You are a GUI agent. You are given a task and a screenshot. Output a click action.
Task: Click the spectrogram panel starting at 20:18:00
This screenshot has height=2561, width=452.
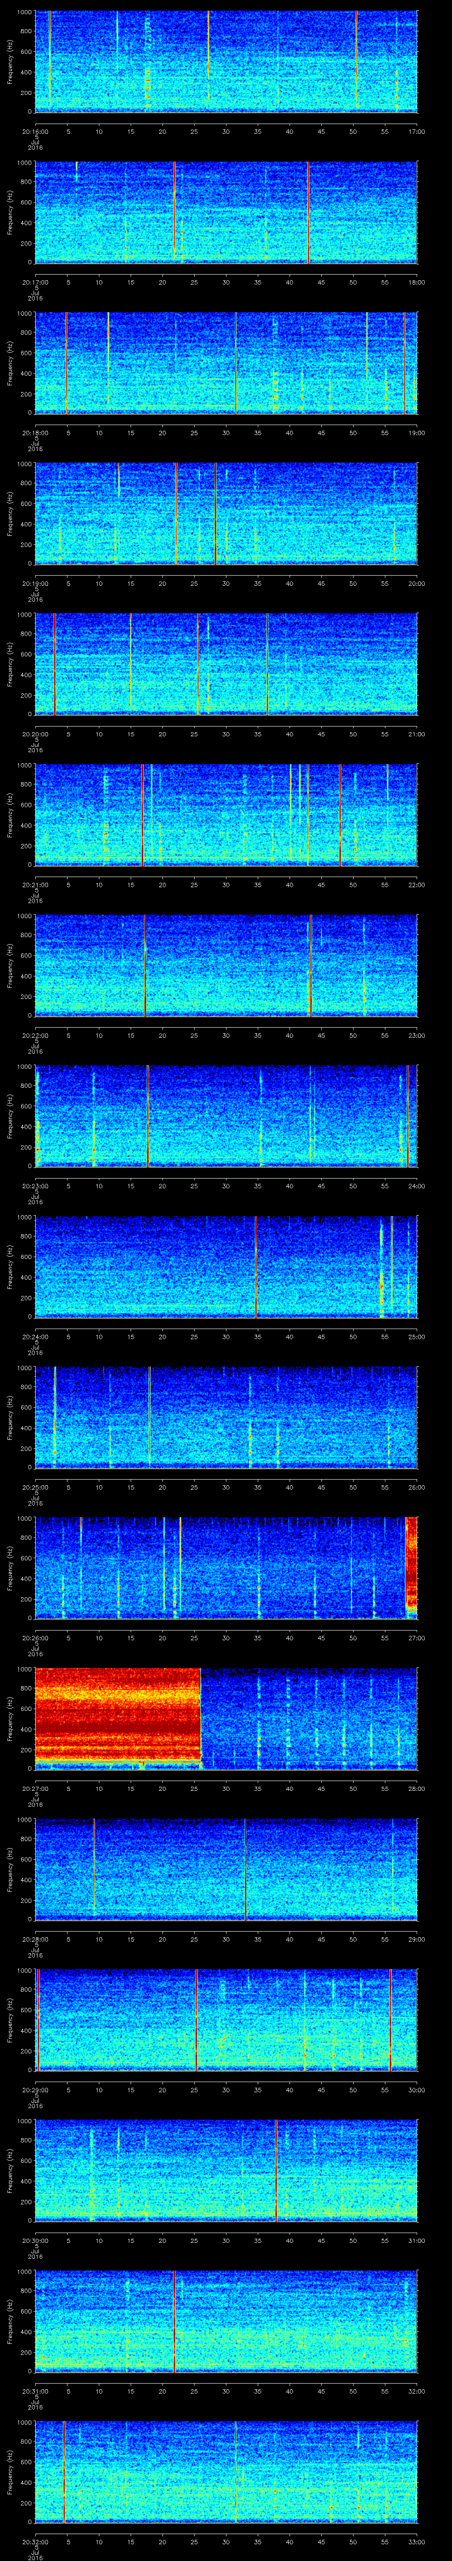click(x=226, y=363)
